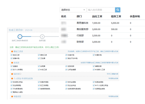Viewport: 145px width, 104px height.
Task: Click the star icon beside 考勤项目
Action: click(x=12, y=96)
